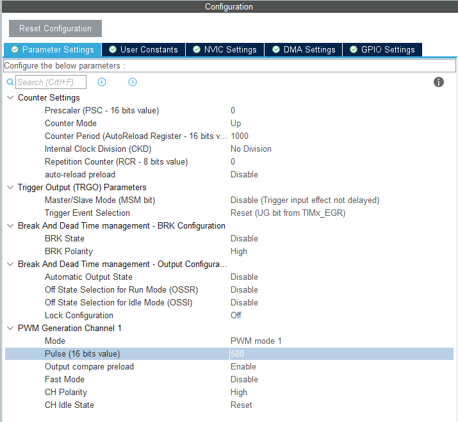Open the parameter info icon
Image resolution: width=458 pixels, height=422 pixels.
pyautogui.click(x=438, y=82)
